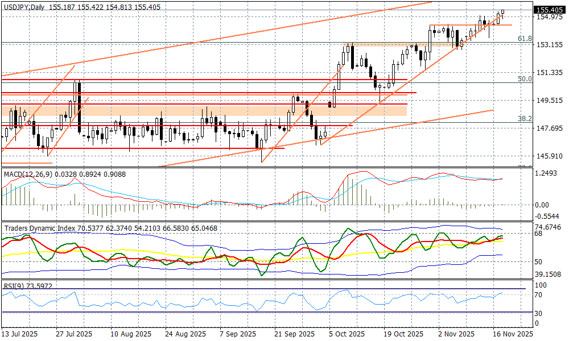The image size is (569, 341).
Task: Select the wide shaded orange rectangle zone
Action: [204, 110]
